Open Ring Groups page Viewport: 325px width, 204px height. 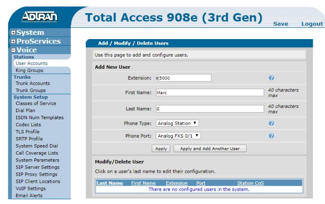click(x=29, y=70)
